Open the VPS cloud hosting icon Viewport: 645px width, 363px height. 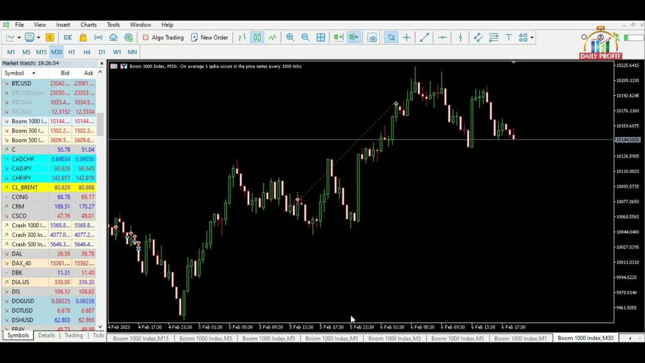113,37
